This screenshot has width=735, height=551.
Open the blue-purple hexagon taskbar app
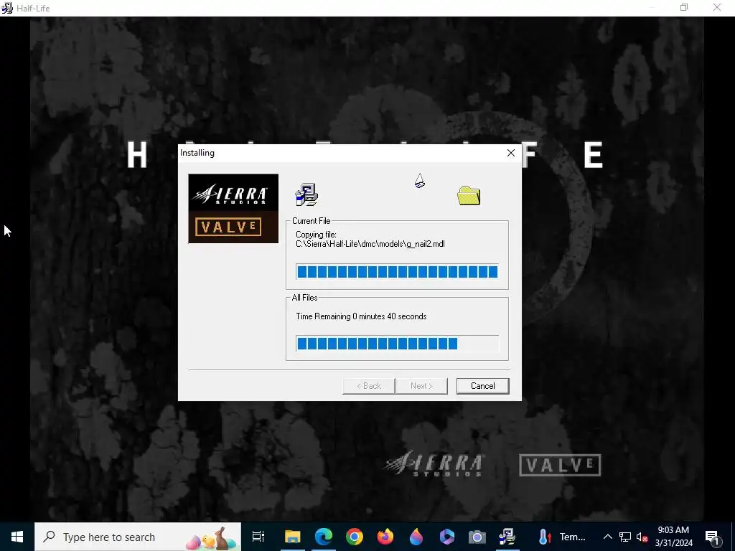click(446, 537)
